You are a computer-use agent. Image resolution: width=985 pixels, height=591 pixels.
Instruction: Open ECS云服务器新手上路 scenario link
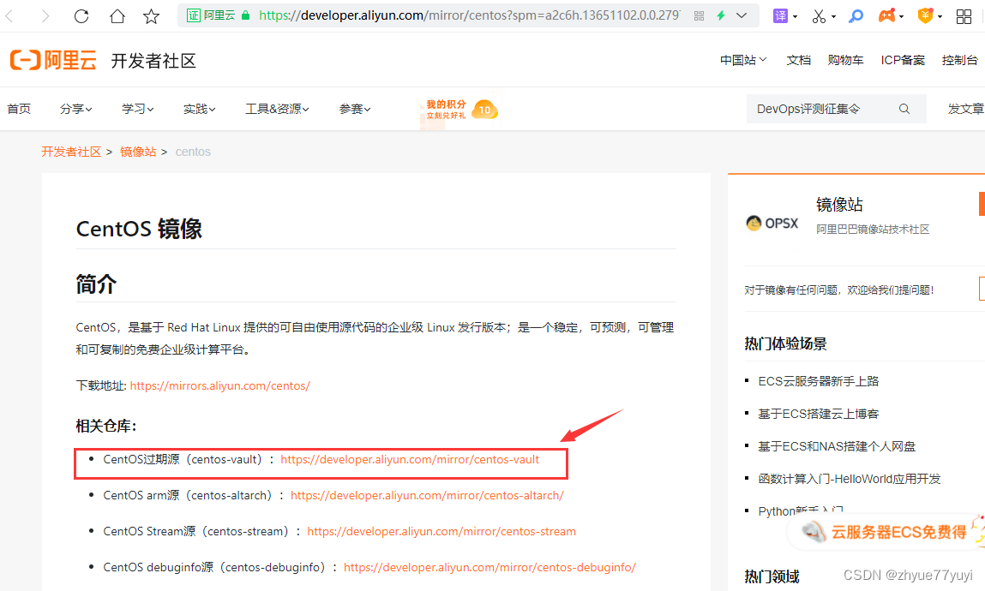819,381
